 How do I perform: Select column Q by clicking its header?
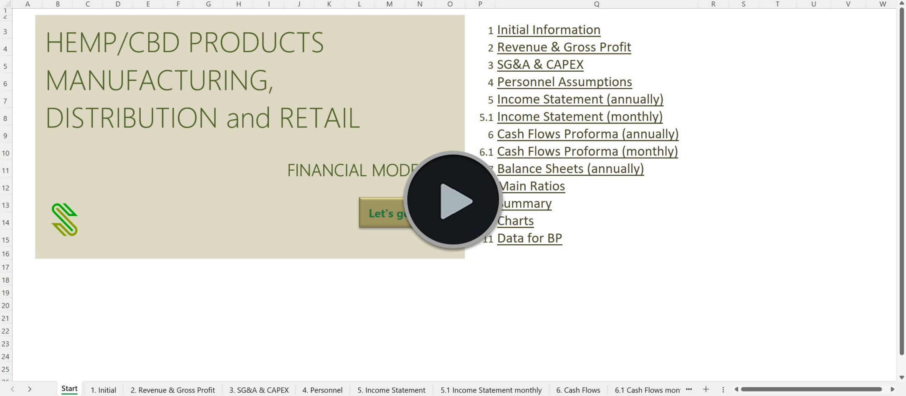[596, 4]
